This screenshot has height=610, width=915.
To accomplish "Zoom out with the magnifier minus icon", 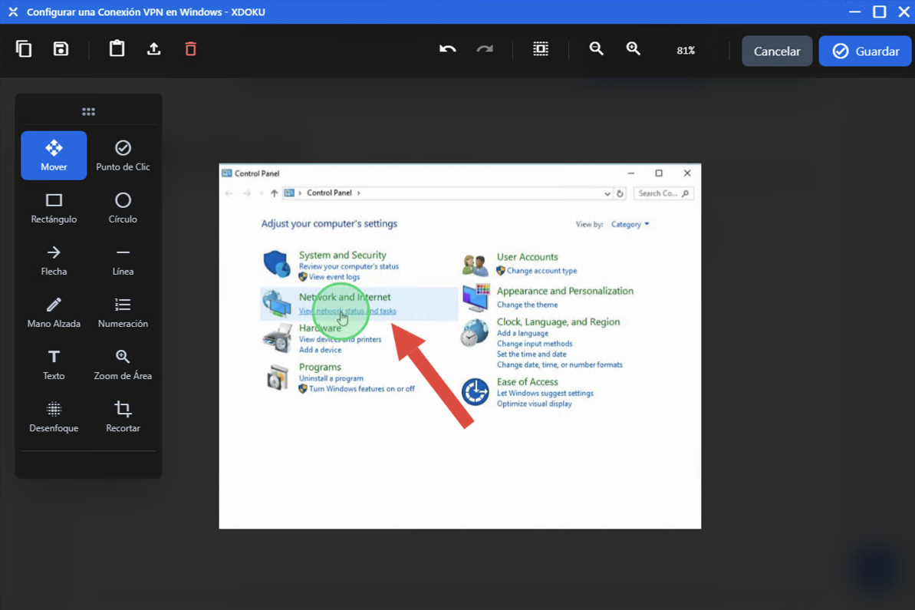I will point(596,49).
